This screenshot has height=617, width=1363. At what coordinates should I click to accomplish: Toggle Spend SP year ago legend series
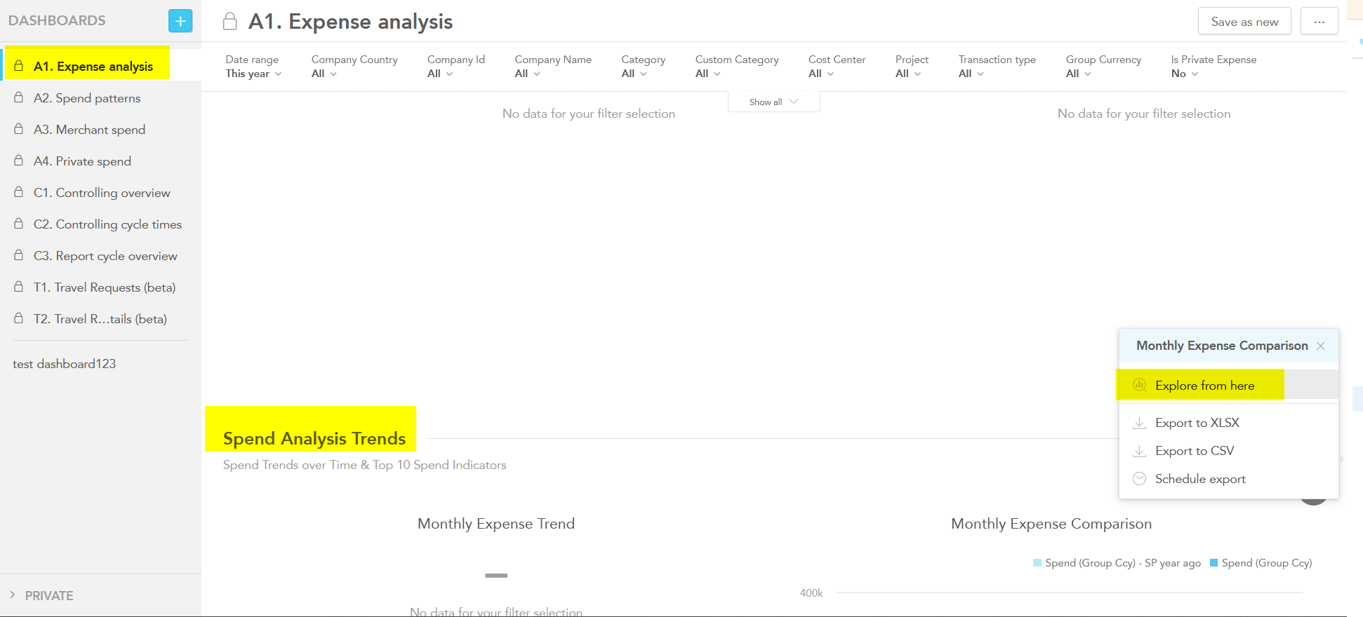(x=1116, y=563)
